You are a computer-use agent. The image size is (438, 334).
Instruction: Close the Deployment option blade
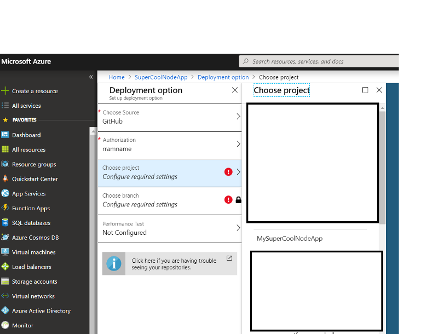[x=235, y=90]
